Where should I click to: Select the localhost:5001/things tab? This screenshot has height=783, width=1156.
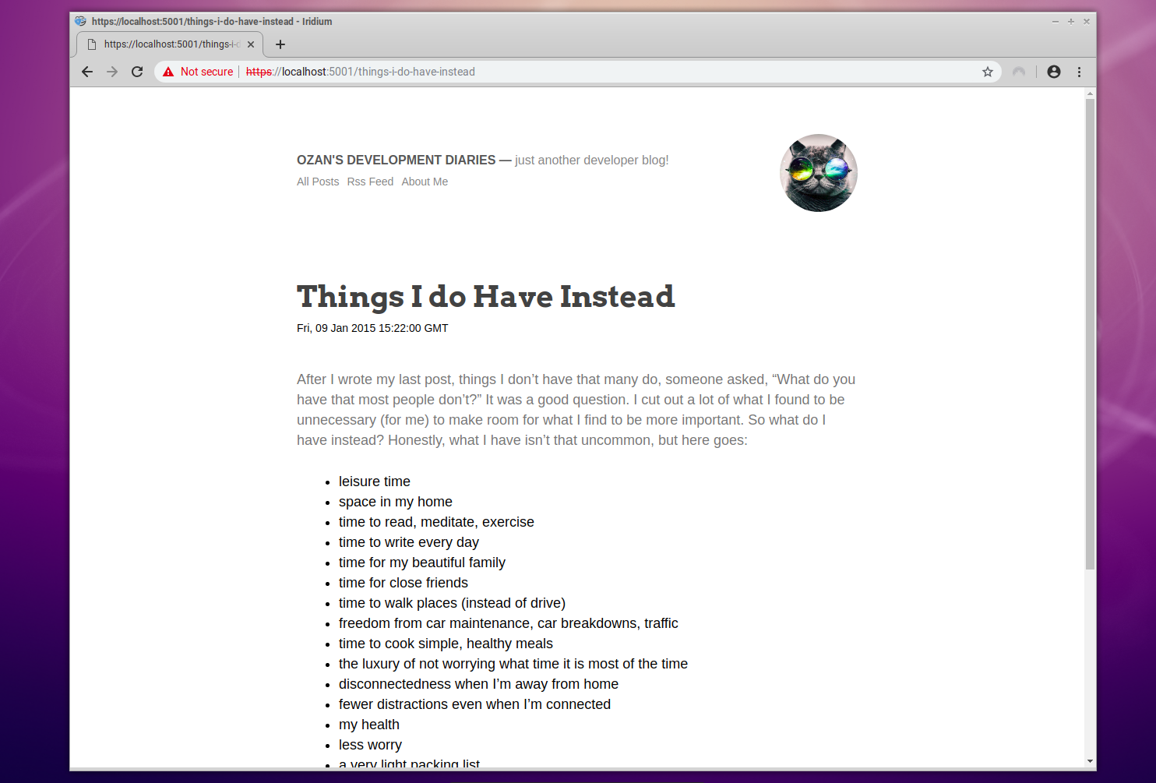click(170, 44)
